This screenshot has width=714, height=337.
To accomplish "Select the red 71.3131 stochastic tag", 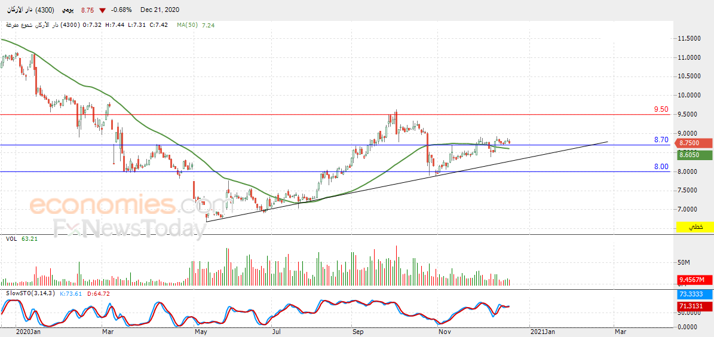I will click(694, 307).
